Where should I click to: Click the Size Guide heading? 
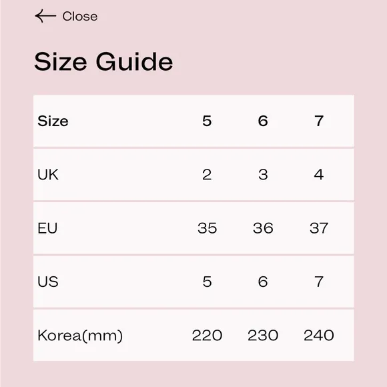tap(103, 61)
